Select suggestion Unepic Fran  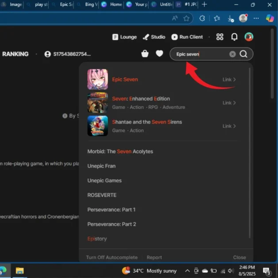pyautogui.click(x=101, y=166)
